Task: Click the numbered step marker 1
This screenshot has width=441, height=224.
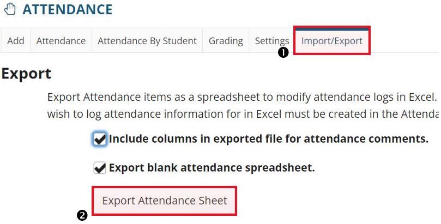Action: pos(283,52)
